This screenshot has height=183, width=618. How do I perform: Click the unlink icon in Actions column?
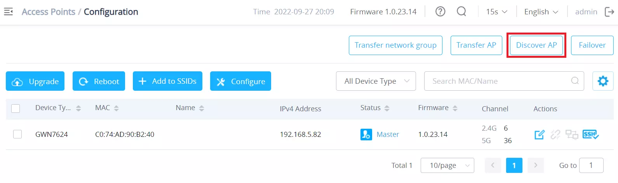tap(555, 135)
